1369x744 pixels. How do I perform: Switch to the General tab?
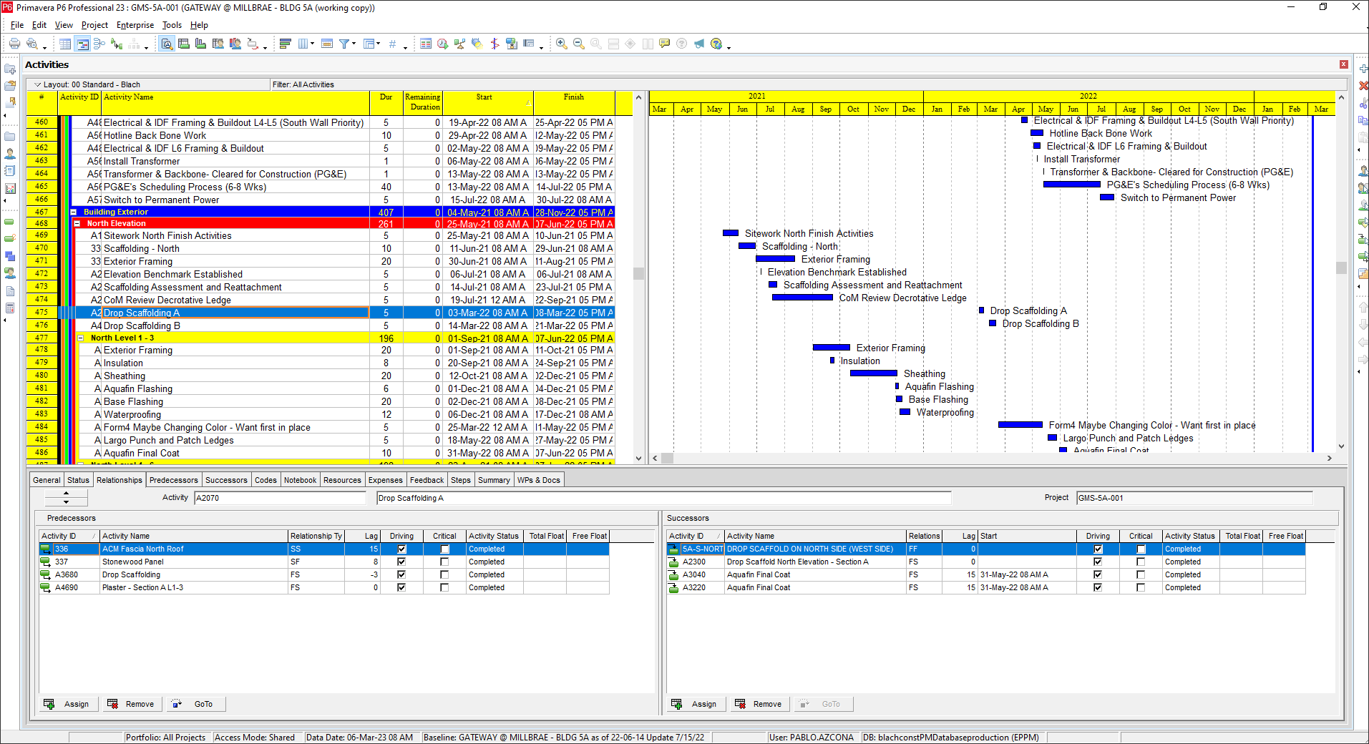pyautogui.click(x=47, y=480)
